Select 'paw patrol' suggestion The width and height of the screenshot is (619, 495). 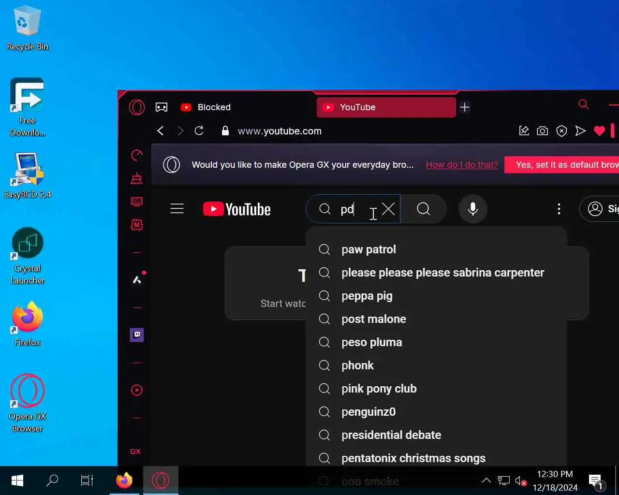click(436, 249)
